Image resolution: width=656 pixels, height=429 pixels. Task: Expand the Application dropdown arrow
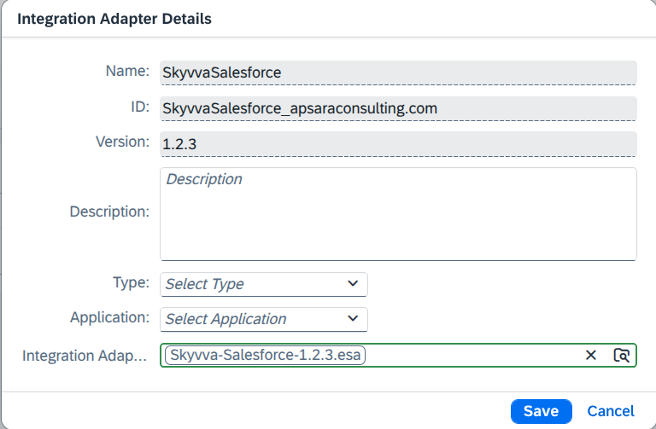[x=353, y=319]
